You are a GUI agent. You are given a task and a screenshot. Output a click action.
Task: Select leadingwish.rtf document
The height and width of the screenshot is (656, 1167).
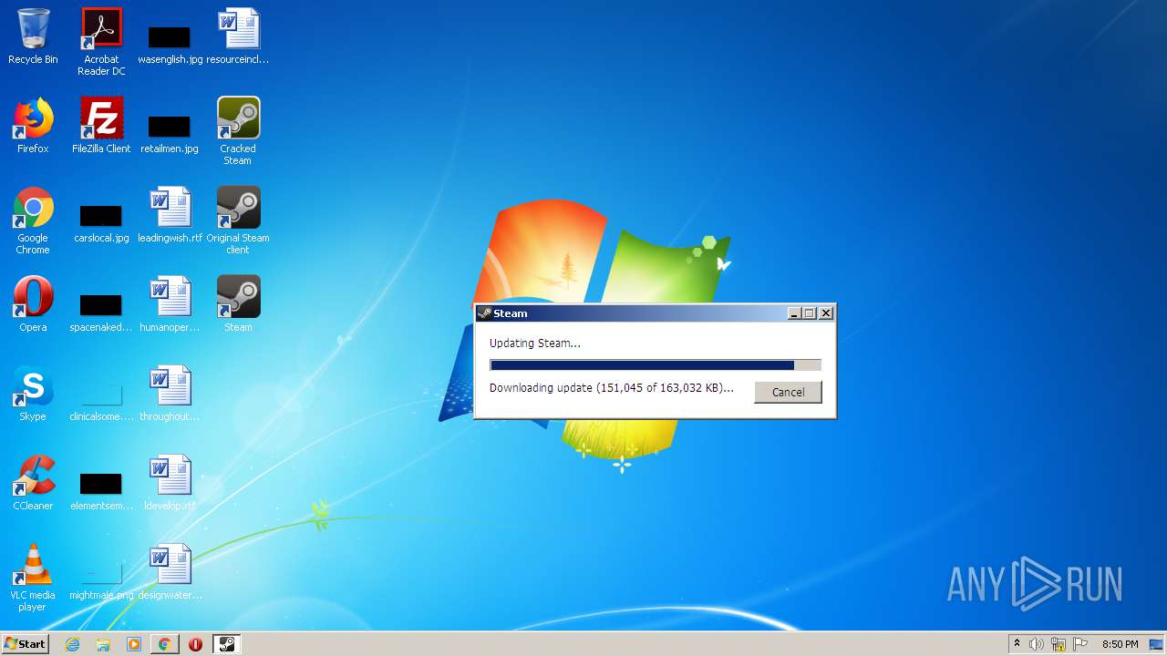point(170,215)
